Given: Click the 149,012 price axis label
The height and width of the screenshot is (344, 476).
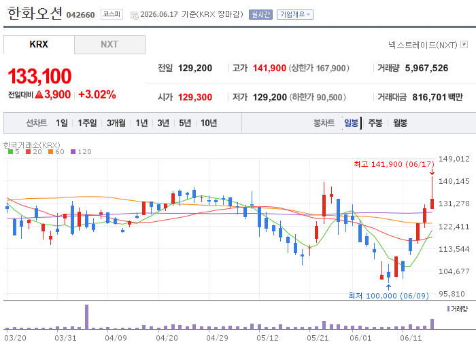Looking at the screenshot, I should [454, 159].
